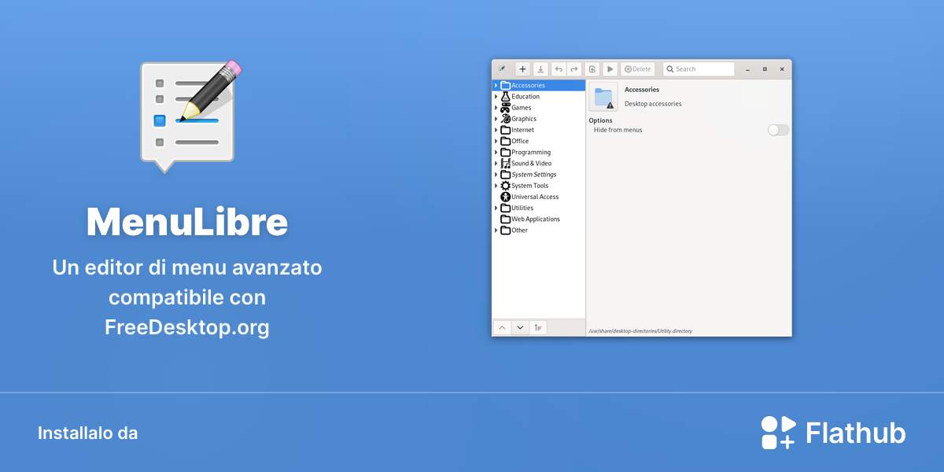Edit the 'Desktop accessories' comment text
The image size is (944, 472).
[653, 104]
